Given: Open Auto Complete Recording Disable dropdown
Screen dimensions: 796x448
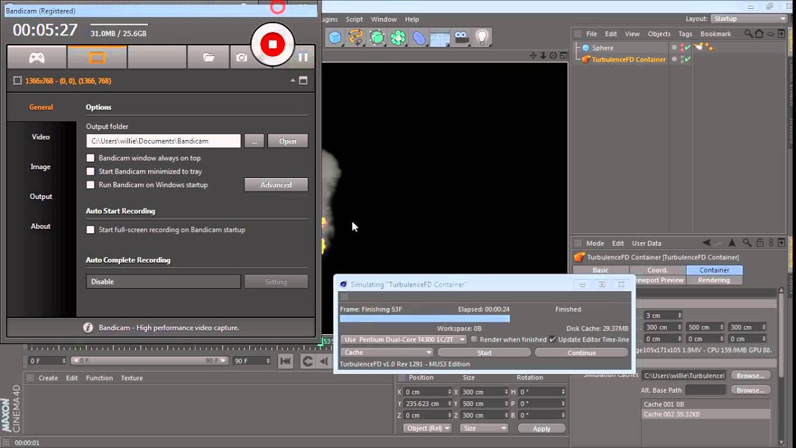Looking at the screenshot, I should (x=163, y=282).
